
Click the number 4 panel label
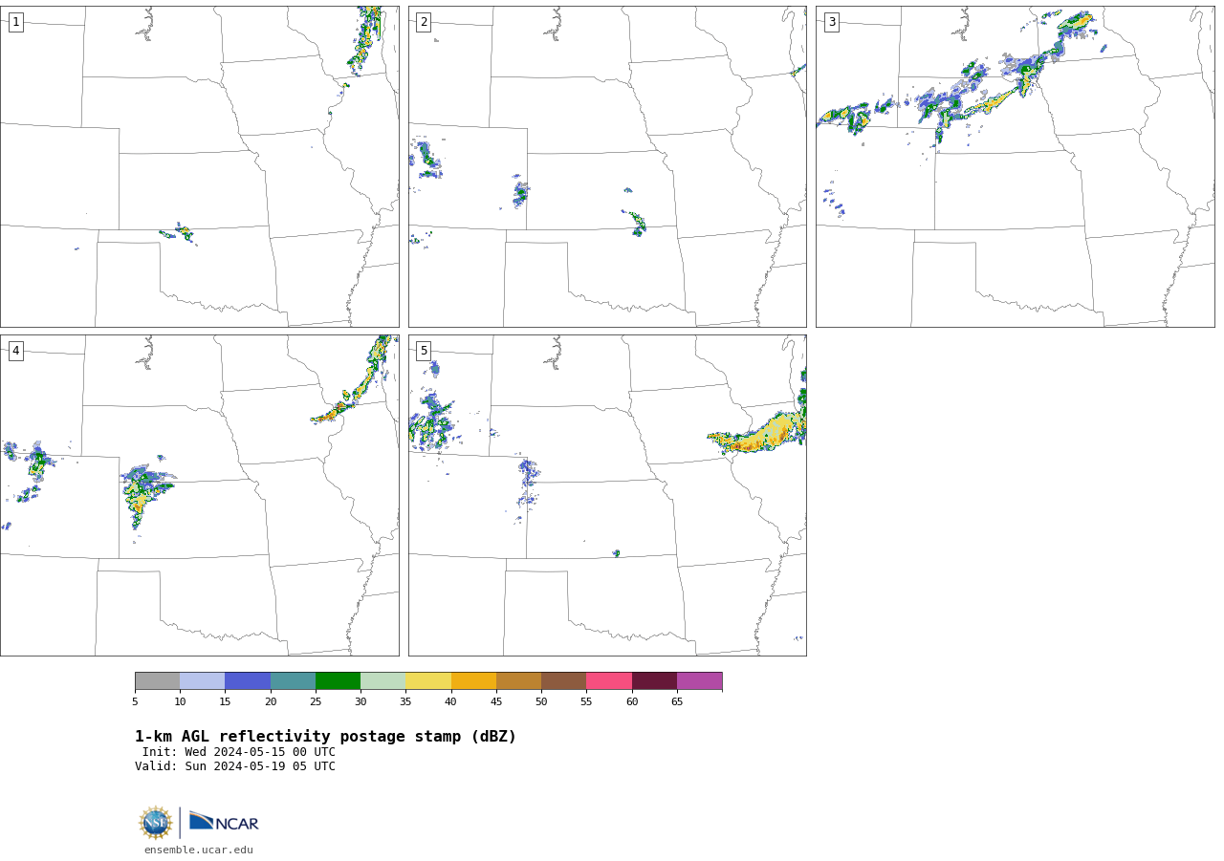point(15,351)
